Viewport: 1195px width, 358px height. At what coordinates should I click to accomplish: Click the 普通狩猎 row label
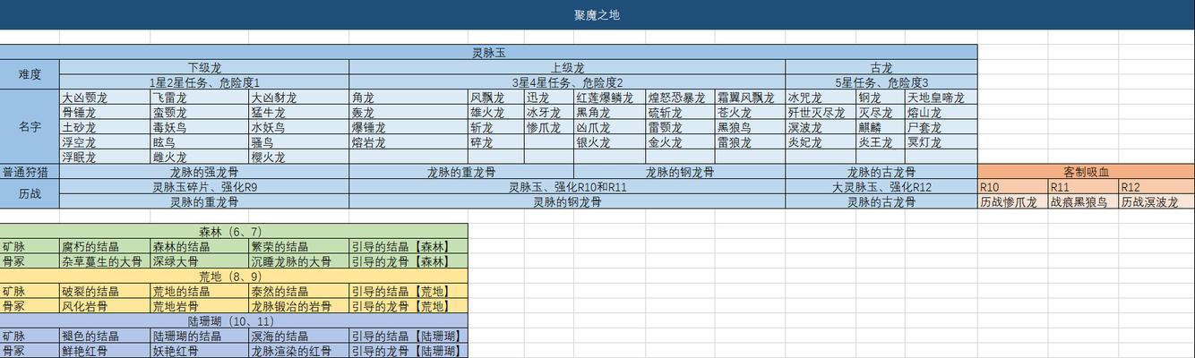[30, 171]
